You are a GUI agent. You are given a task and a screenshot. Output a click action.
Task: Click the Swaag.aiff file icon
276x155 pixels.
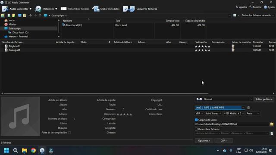(6, 50)
